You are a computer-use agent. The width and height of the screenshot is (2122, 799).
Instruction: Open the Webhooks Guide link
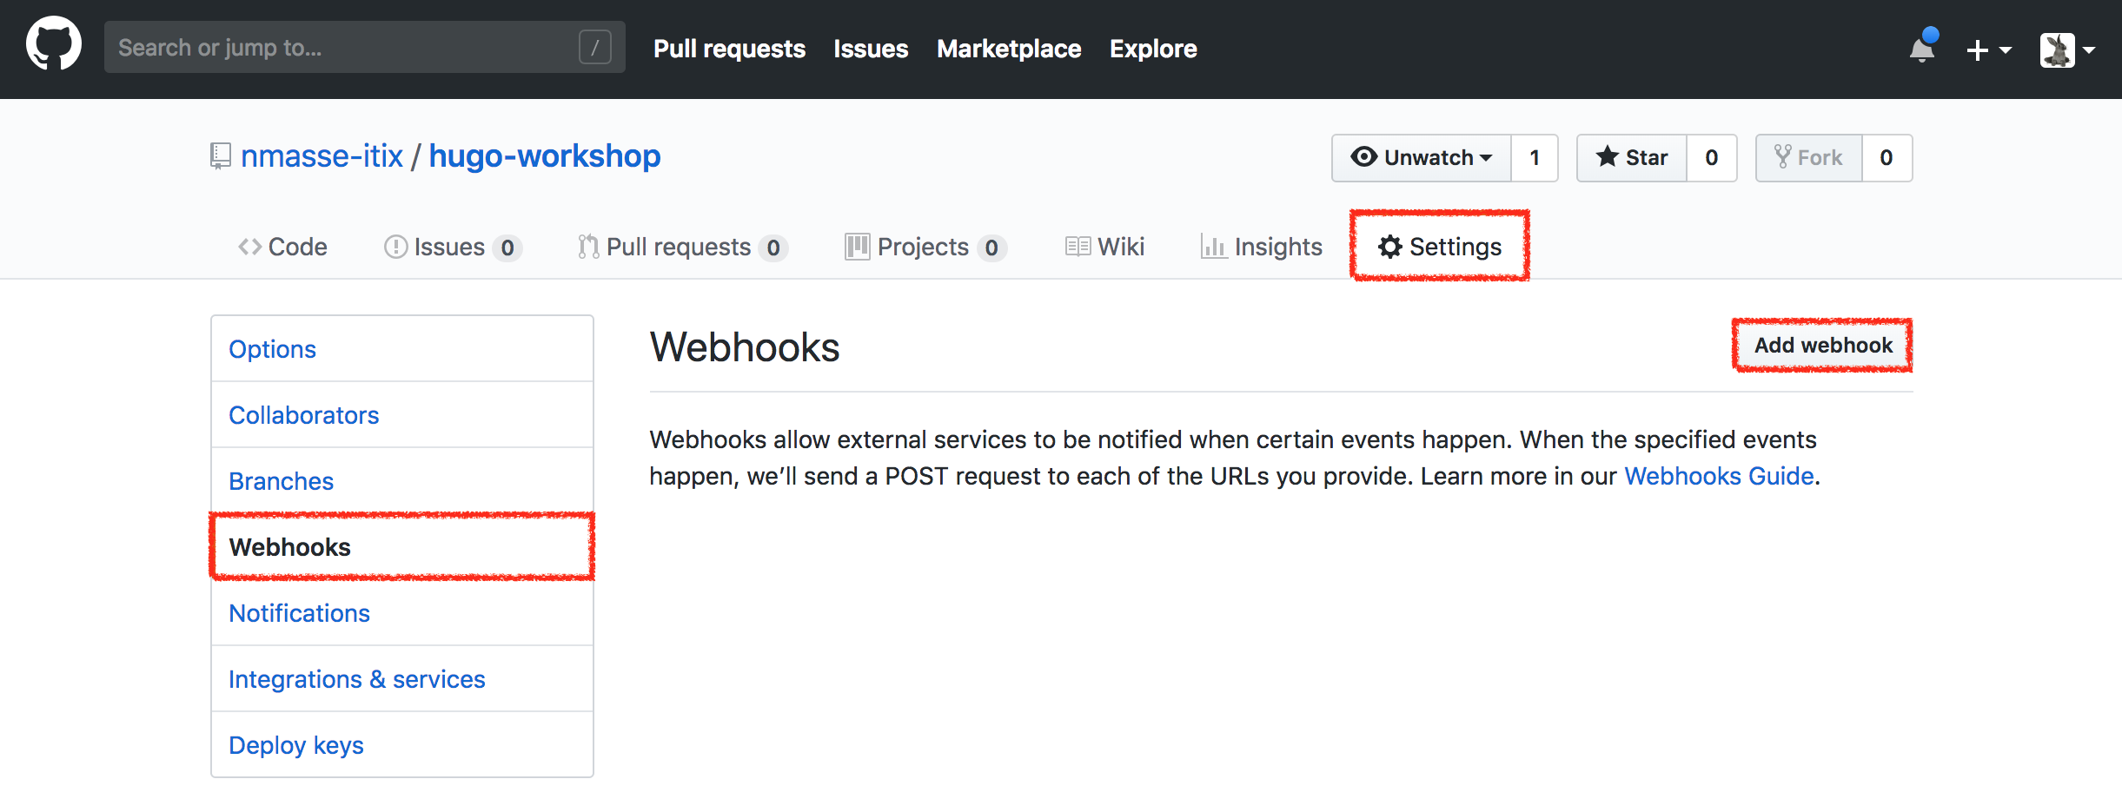pyautogui.click(x=1719, y=476)
